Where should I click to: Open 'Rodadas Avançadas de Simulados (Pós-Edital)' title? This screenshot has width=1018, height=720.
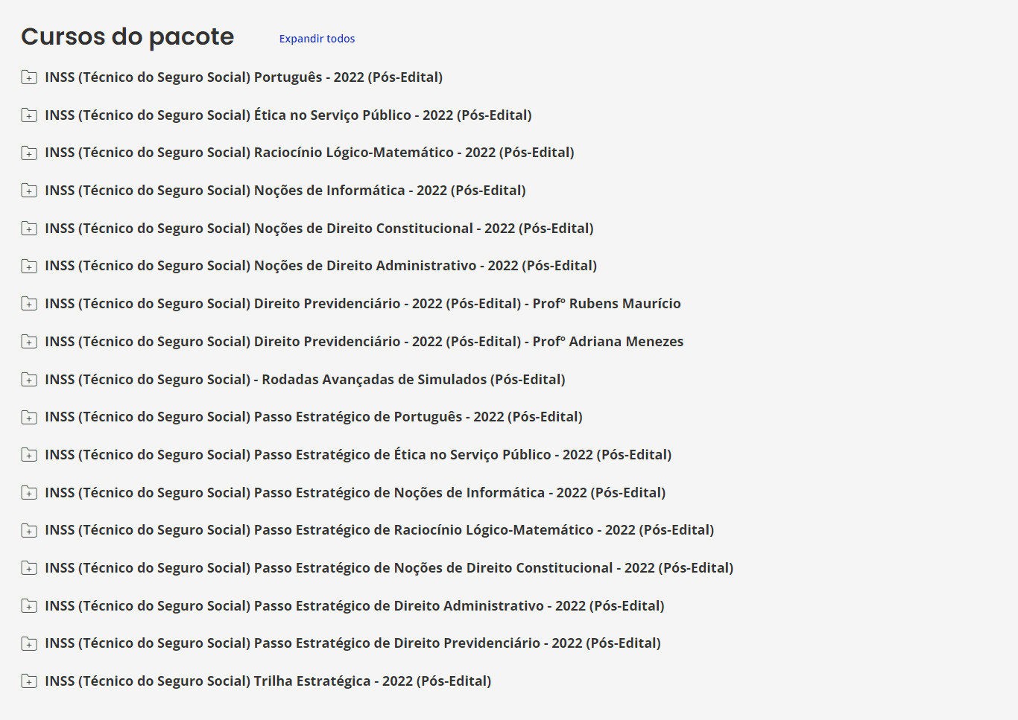point(305,380)
